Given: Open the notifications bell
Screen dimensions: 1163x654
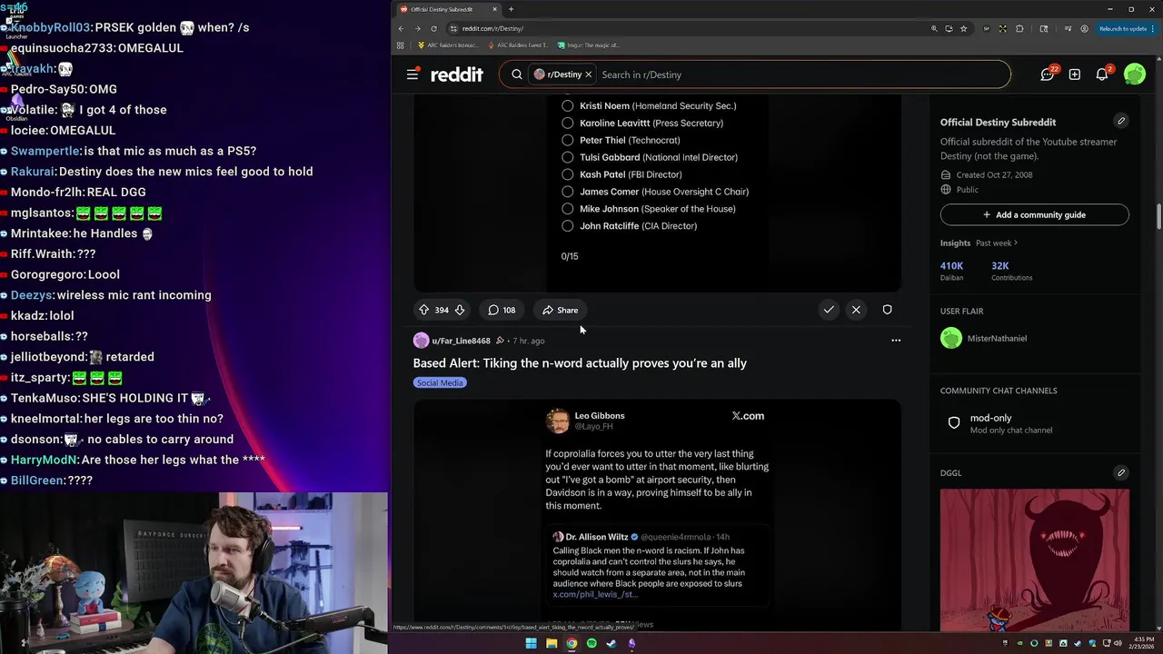Looking at the screenshot, I should (1102, 74).
